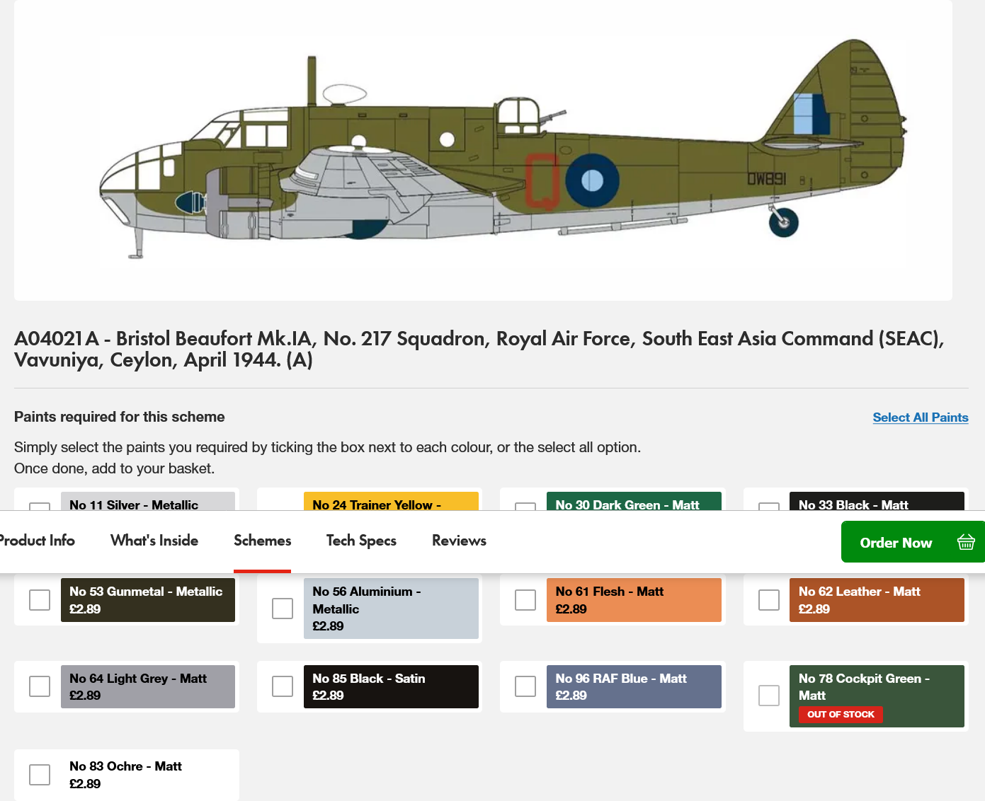The width and height of the screenshot is (985, 801).
Task: Click the 'Once done, add to your basket' text
Action: [114, 468]
